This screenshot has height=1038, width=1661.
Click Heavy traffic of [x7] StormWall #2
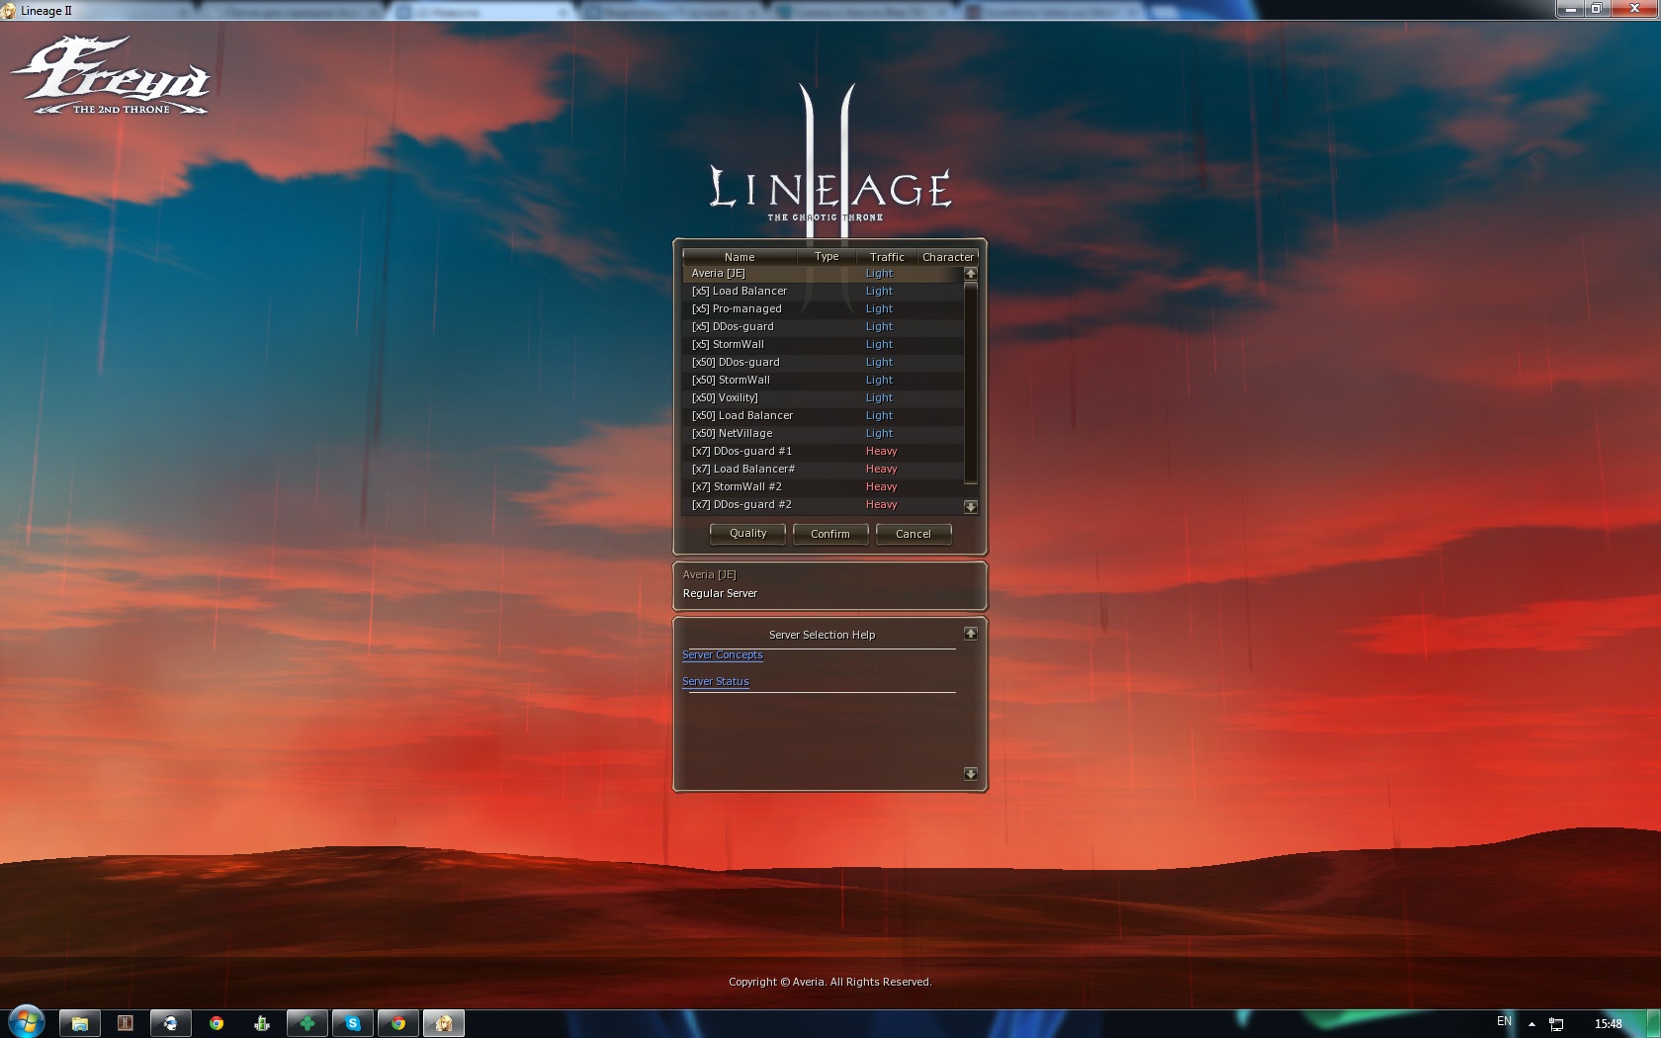[881, 487]
